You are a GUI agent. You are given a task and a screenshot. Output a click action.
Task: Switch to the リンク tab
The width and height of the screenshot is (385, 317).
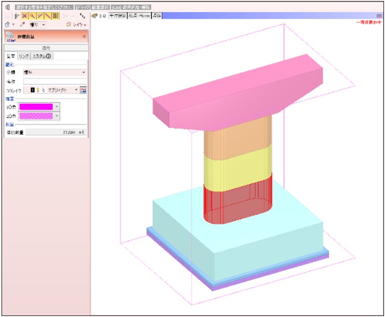pyautogui.click(x=23, y=56)
